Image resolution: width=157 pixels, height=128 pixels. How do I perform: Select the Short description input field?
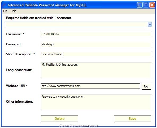pos(96,54)
